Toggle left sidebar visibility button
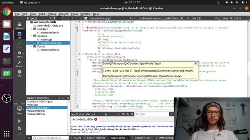 pyautogui.click(x=29, y=138)
